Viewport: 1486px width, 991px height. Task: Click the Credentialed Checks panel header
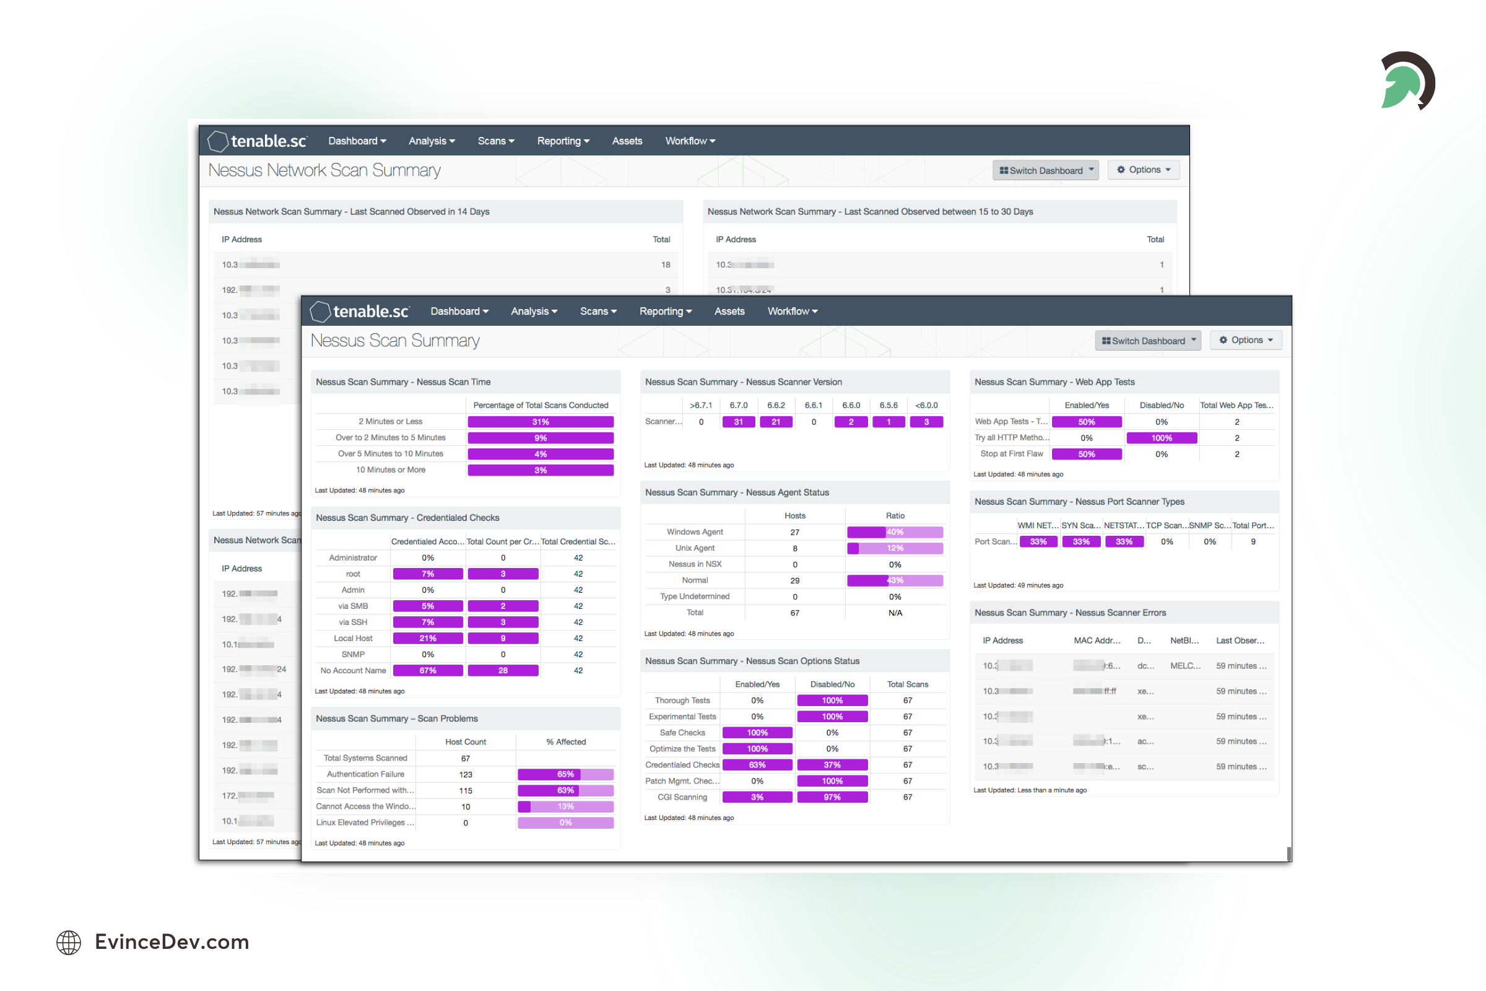coord(466,518)
